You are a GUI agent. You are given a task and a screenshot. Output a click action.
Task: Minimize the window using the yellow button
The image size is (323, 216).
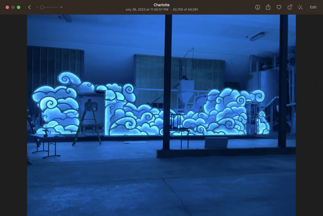pyautogui.click(x=13, y=7)
